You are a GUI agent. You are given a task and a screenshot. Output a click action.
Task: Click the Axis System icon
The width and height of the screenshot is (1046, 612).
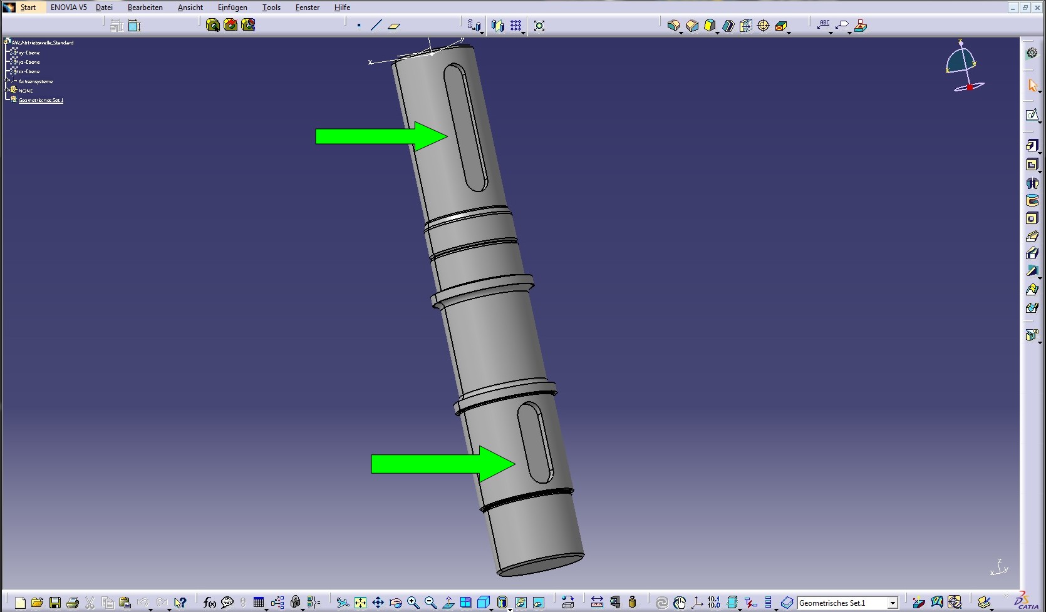click(x=697, y=603)
